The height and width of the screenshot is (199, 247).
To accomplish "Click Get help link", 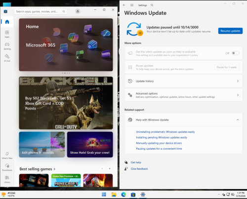I will [136, 162].
